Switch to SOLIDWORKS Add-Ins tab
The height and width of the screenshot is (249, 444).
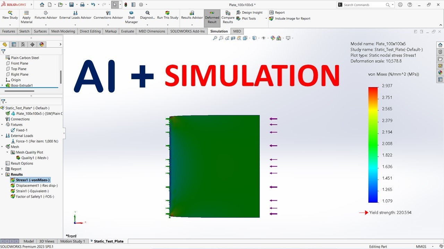188,31
